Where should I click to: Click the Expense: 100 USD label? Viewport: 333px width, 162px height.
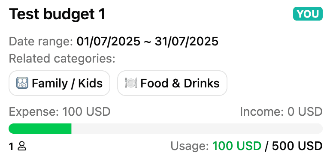tap(60, 112)
